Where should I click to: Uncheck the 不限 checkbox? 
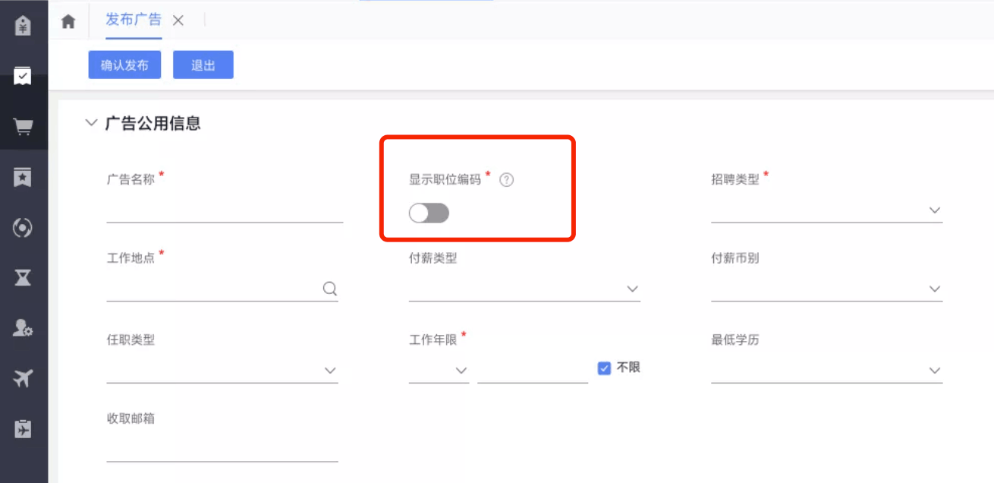[604, 368]
